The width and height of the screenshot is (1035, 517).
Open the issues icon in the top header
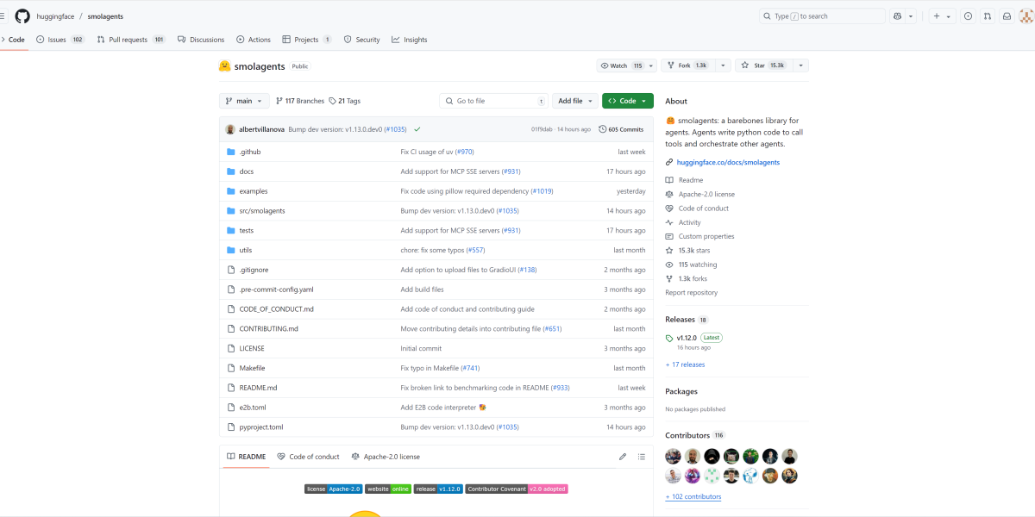[968, 16]
